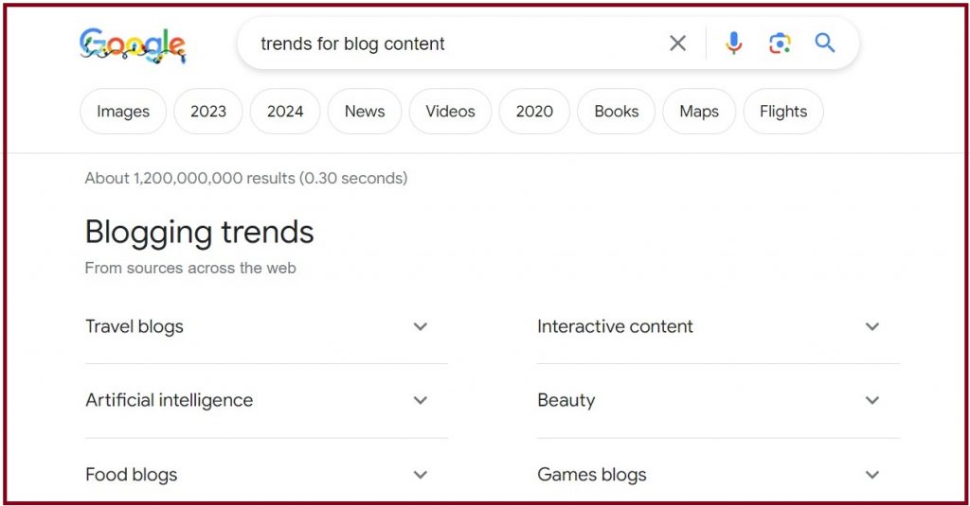Click the search text field
The image size is (970, 506).
point(455,44)
